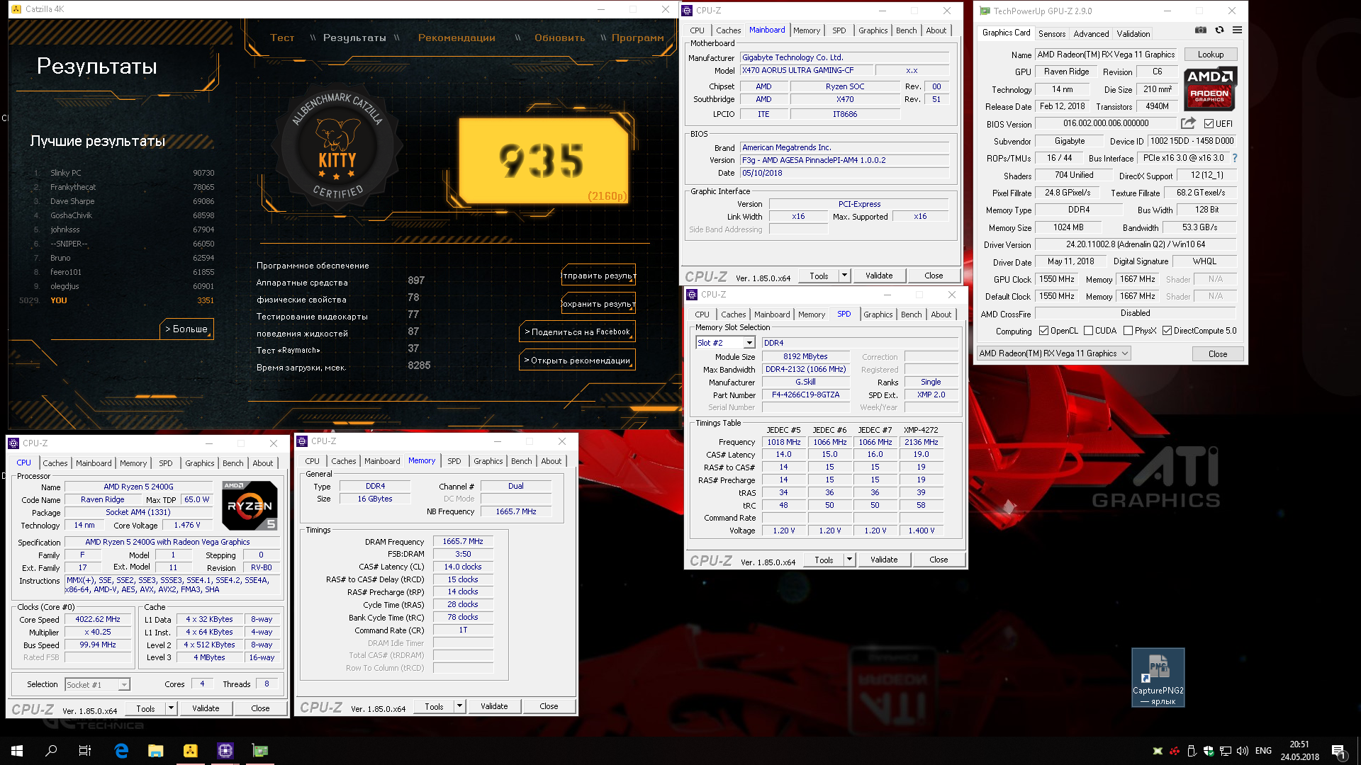
Task: Open the volume control in system tray
Action: point(1243,751)
